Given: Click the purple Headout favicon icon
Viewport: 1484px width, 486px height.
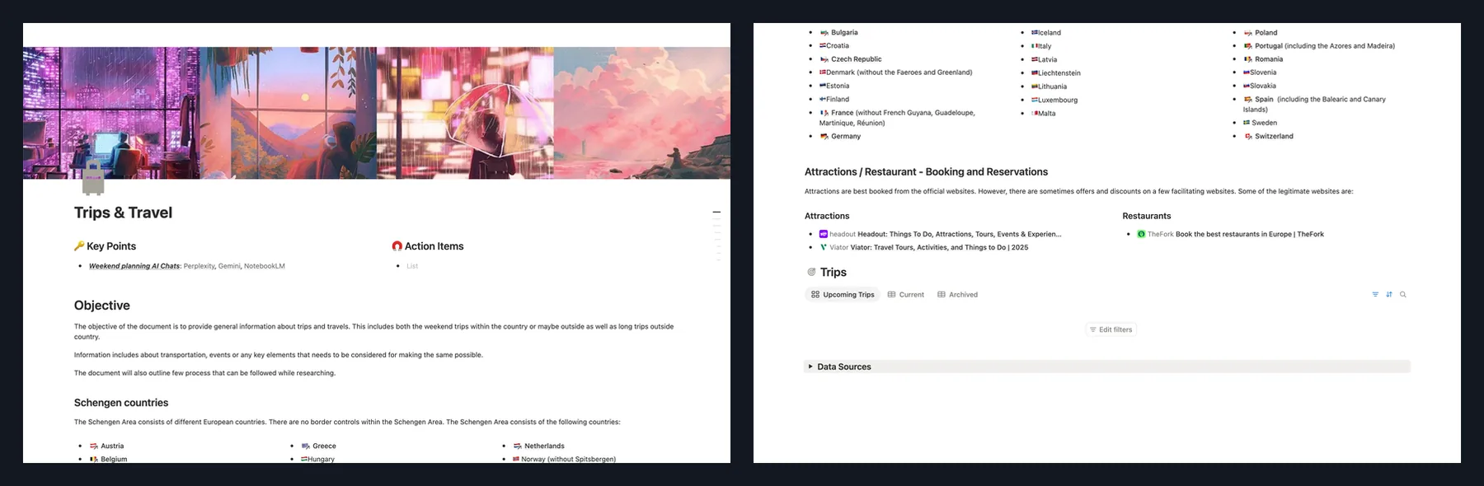Looking at the screenshot, I should [823, 234].
